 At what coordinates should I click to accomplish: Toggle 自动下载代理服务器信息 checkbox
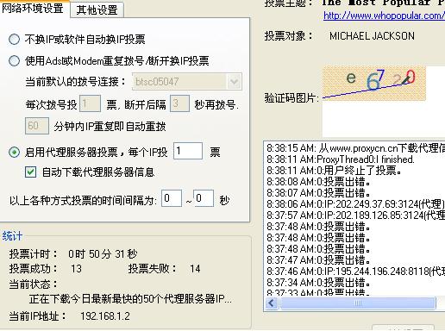pos(30,172)
